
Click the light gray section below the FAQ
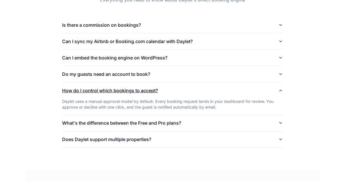[172, 175]
